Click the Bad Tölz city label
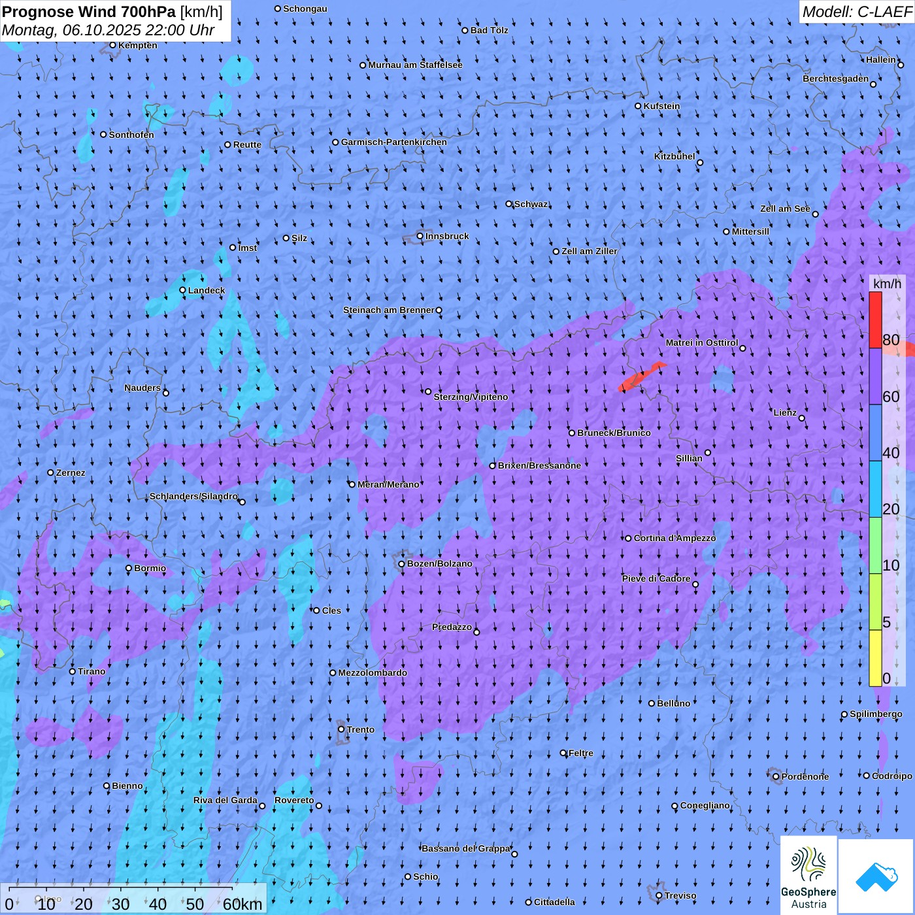Image resolution: width=915 pixels, height=915 pixels. click(x=489, y=30)
